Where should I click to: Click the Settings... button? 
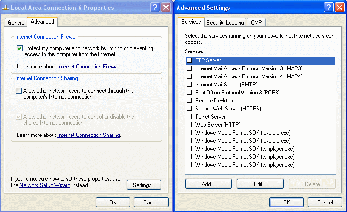144,185
